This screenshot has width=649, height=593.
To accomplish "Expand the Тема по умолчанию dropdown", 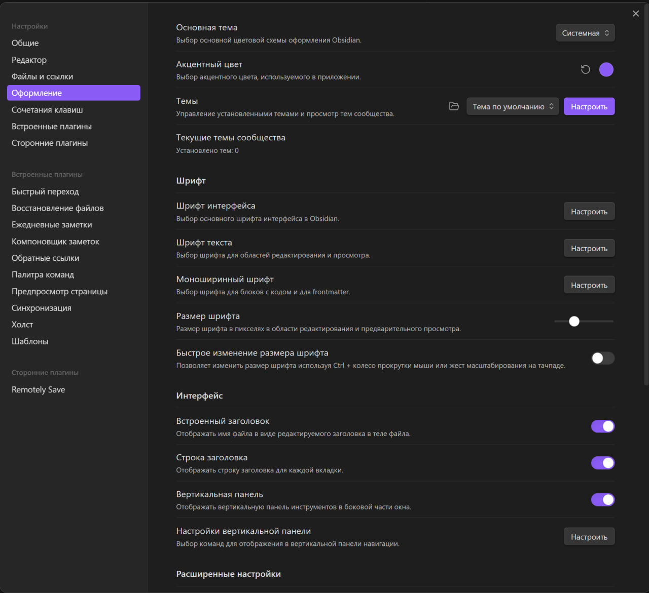I will click(x=513, y=106).
